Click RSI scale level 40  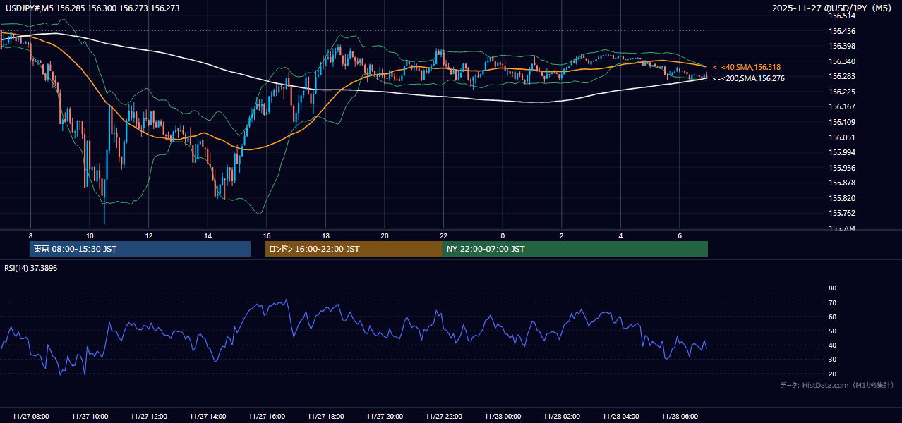pyautogui.click(x=832, y=345)
